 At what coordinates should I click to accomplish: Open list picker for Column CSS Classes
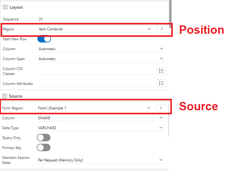162,71
